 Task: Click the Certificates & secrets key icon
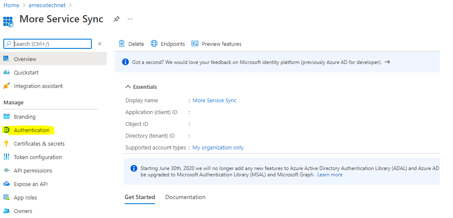[x=6, y=144]
